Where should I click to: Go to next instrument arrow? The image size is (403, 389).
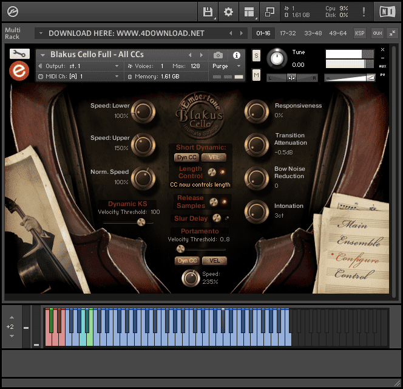point(201,55)
